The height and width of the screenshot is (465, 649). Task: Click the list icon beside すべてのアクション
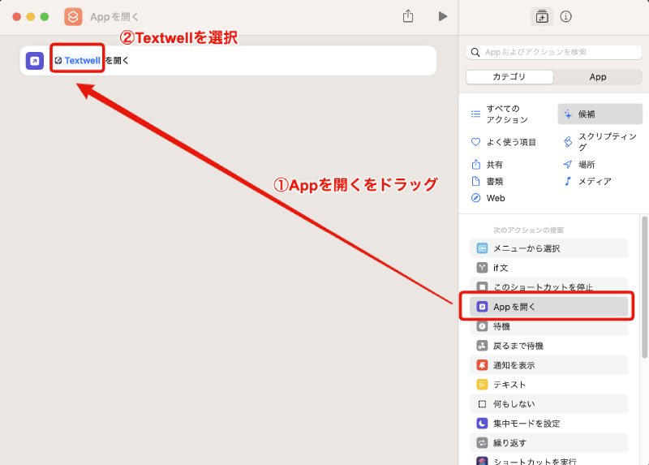coord(475,114)
